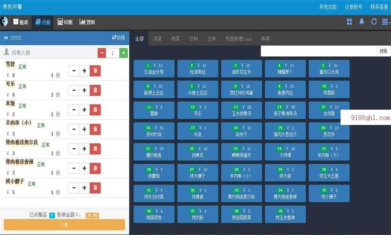Viewport: 391px width, 235px height.
Task: Add dish 烤蔬菜卷 to order
Action: (x=154, y=214)
